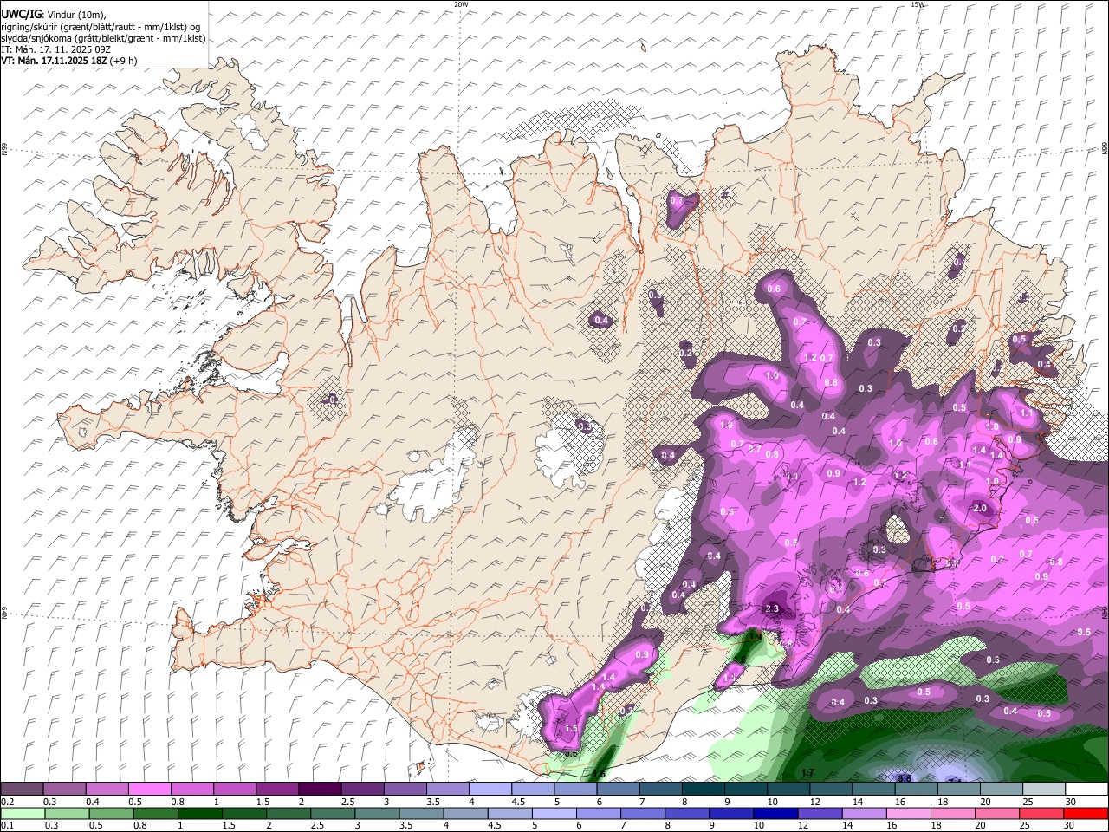Screen dimensions: 1109x832
Task: Click the '20W' longitude label
Action: click(462, 4)
